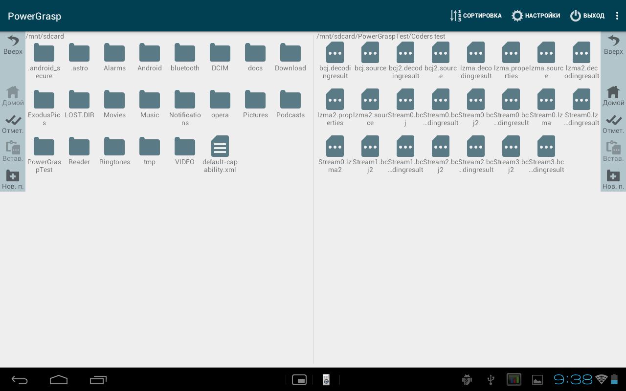This screenshot has width=626, height=391.
Task: Open the Android recent apps view
Action: click(98, 380)
